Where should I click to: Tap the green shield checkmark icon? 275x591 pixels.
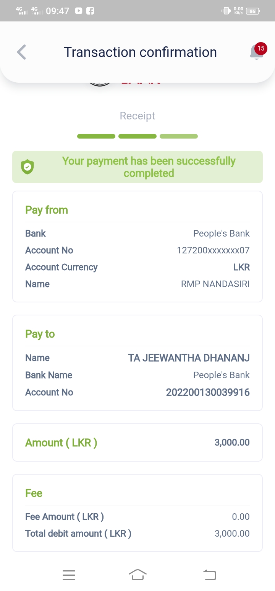click(x=27, y=167)
